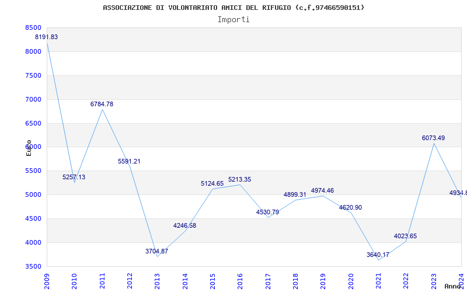Click the 6500 y-axis tick label

(33, 123)
